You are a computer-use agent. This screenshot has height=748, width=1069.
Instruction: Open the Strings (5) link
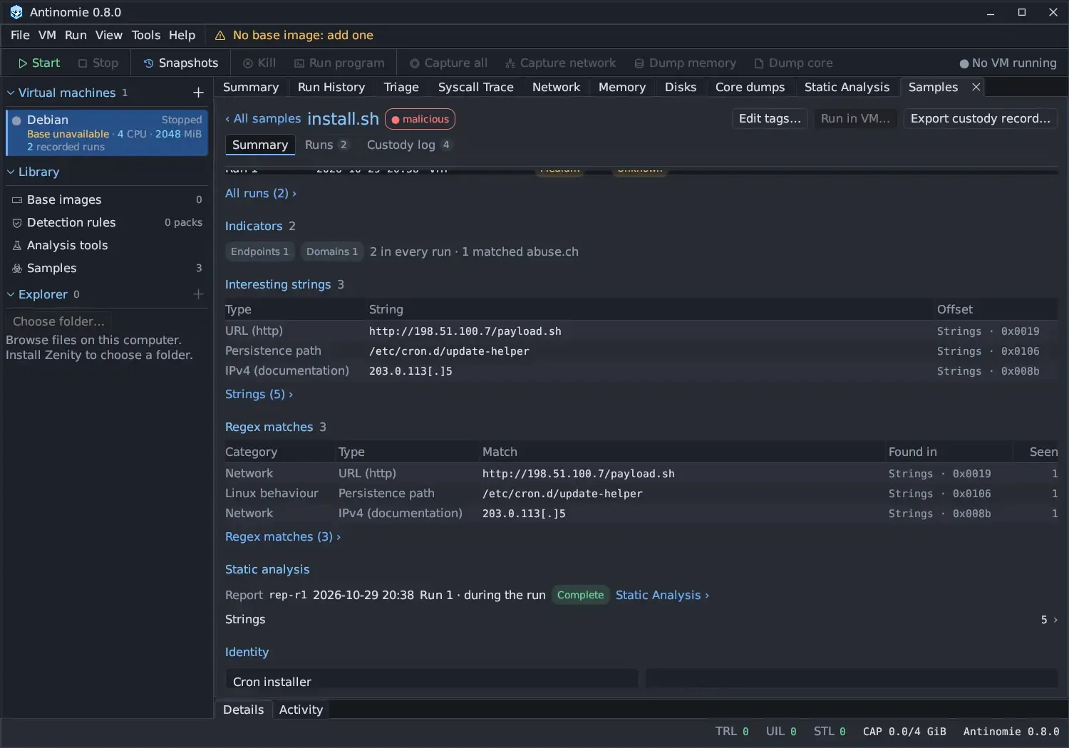click(259, 394)
